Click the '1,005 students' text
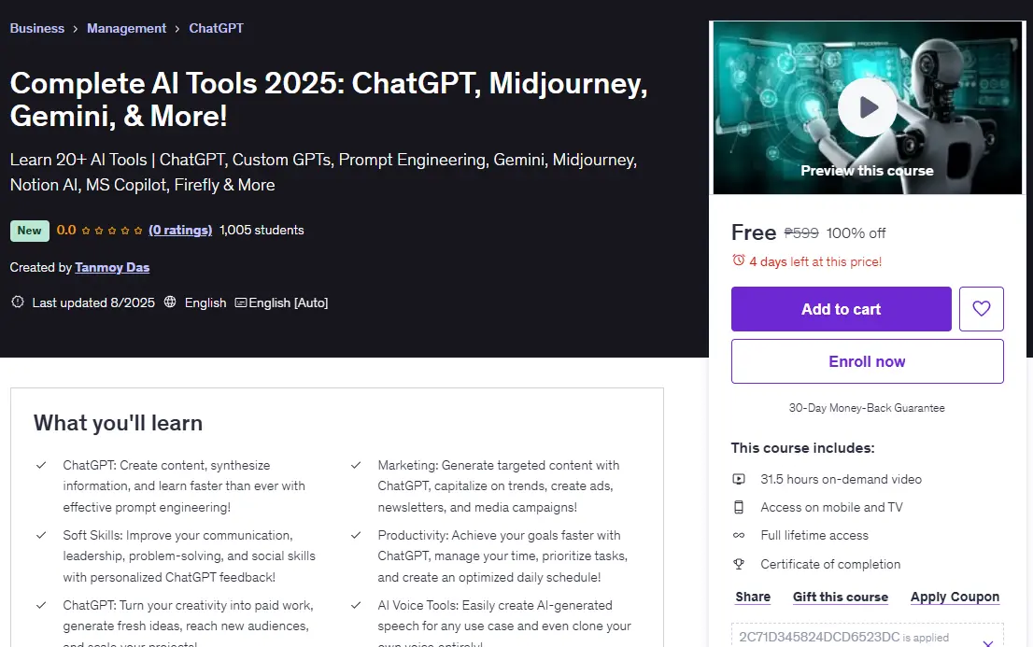1033x647 pixels. [262, 230]
